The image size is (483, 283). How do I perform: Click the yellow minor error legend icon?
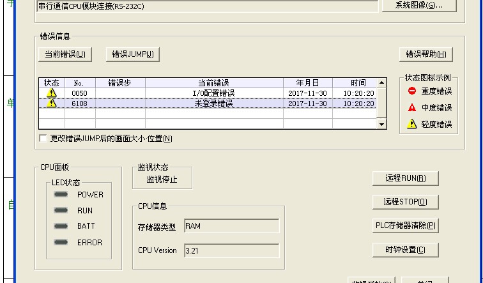click(x=412, y=125)
